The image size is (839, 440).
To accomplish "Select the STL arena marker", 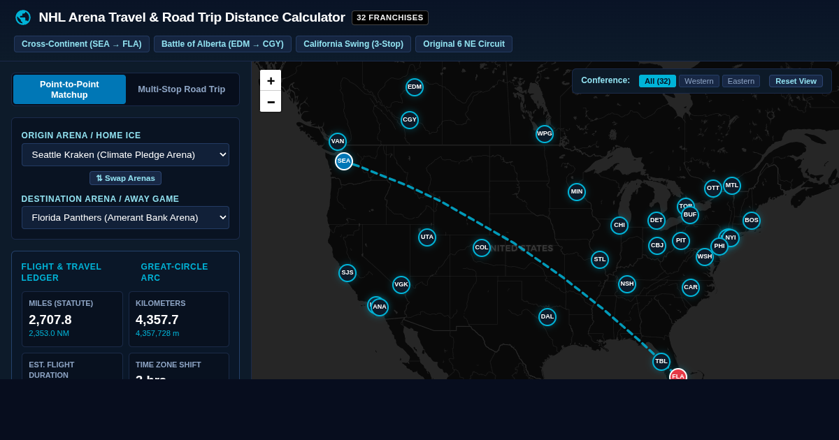I will click(x=600, y=260).
